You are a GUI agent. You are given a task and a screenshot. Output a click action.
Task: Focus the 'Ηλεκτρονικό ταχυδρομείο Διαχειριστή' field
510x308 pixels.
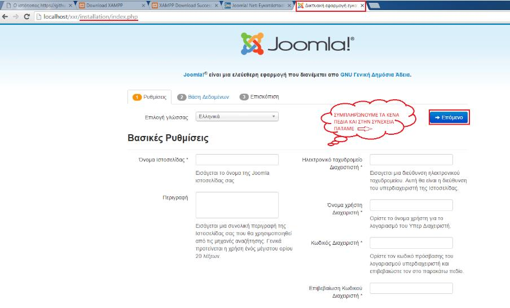(411, 160)
